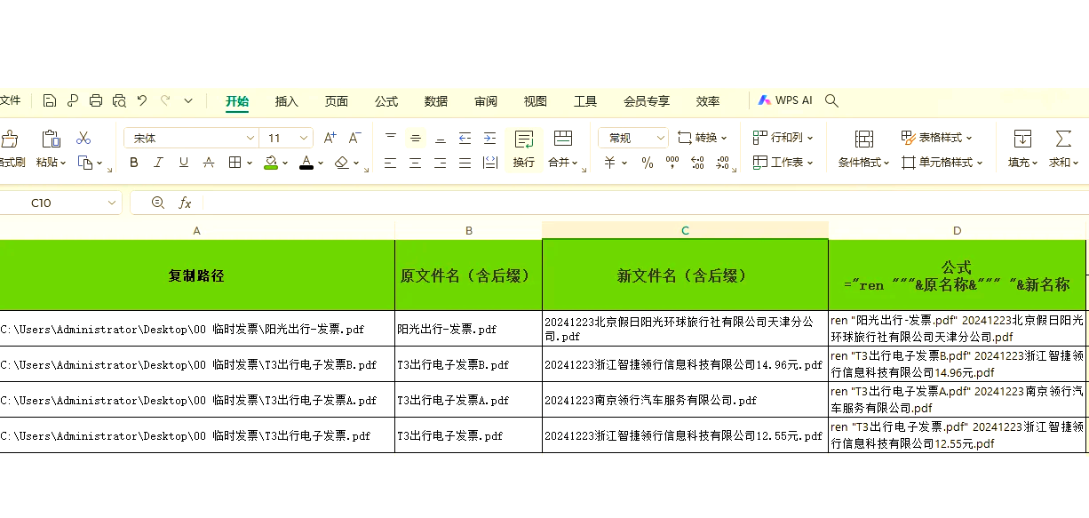
Task: Click the green fill color swatch
Action: [x=271, y=163]
